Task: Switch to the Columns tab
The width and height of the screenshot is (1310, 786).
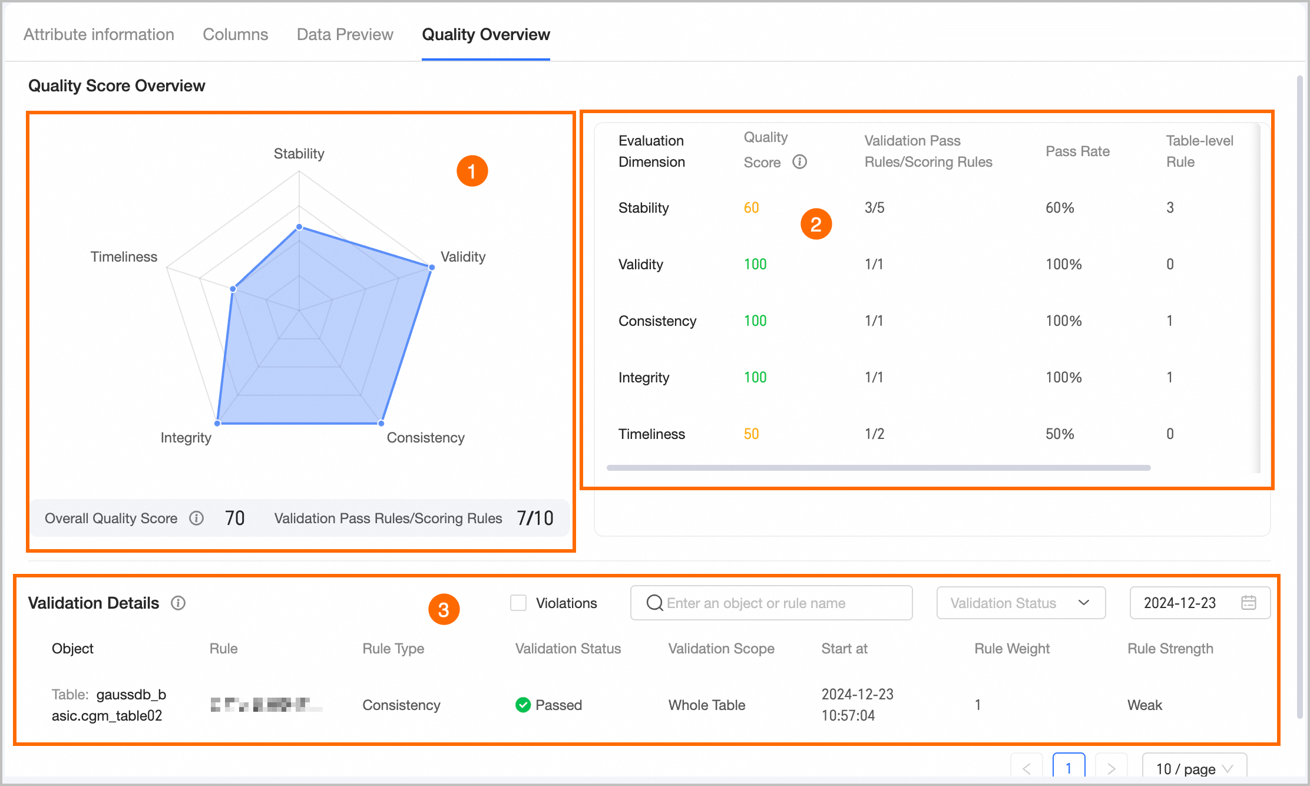Action: tap(235, 34)
